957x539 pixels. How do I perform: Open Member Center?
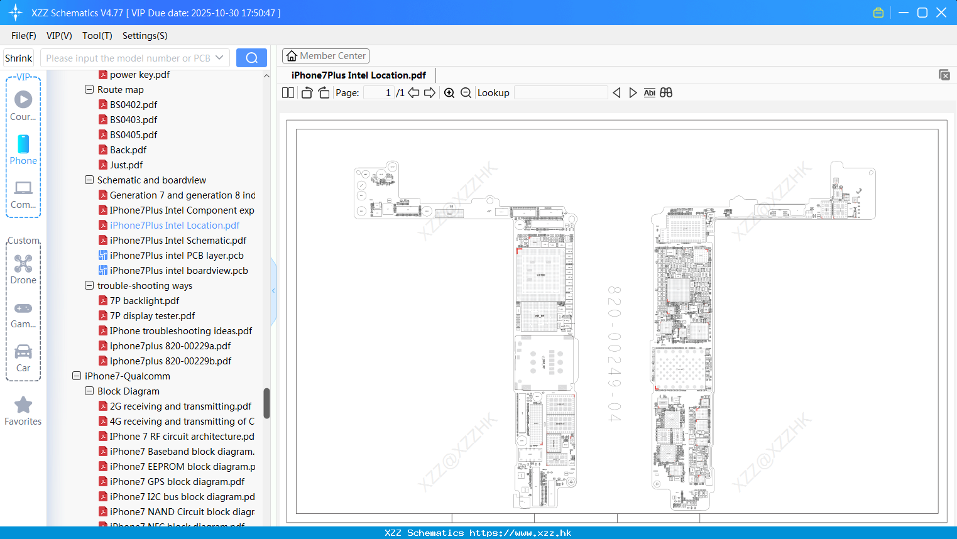coord(325,56)
